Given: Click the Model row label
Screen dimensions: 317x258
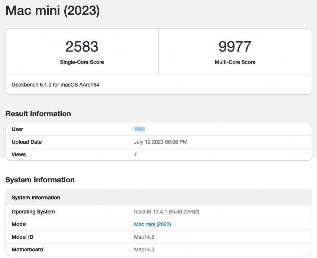Looking at the screenshot, I should 19,224.
